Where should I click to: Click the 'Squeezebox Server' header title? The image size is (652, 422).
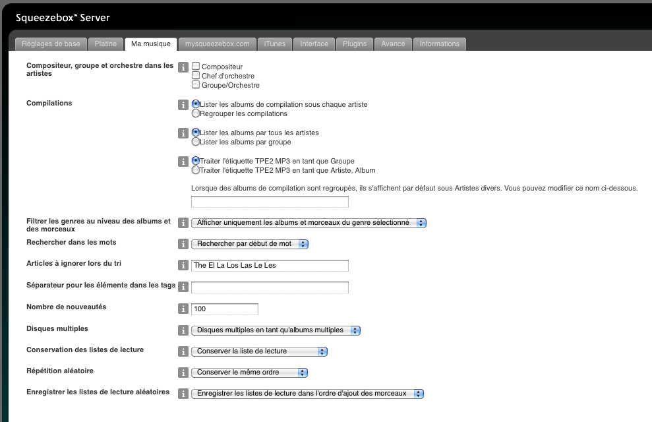coord(63,18)
